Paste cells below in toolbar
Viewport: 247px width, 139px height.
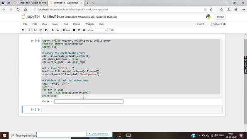46,30
